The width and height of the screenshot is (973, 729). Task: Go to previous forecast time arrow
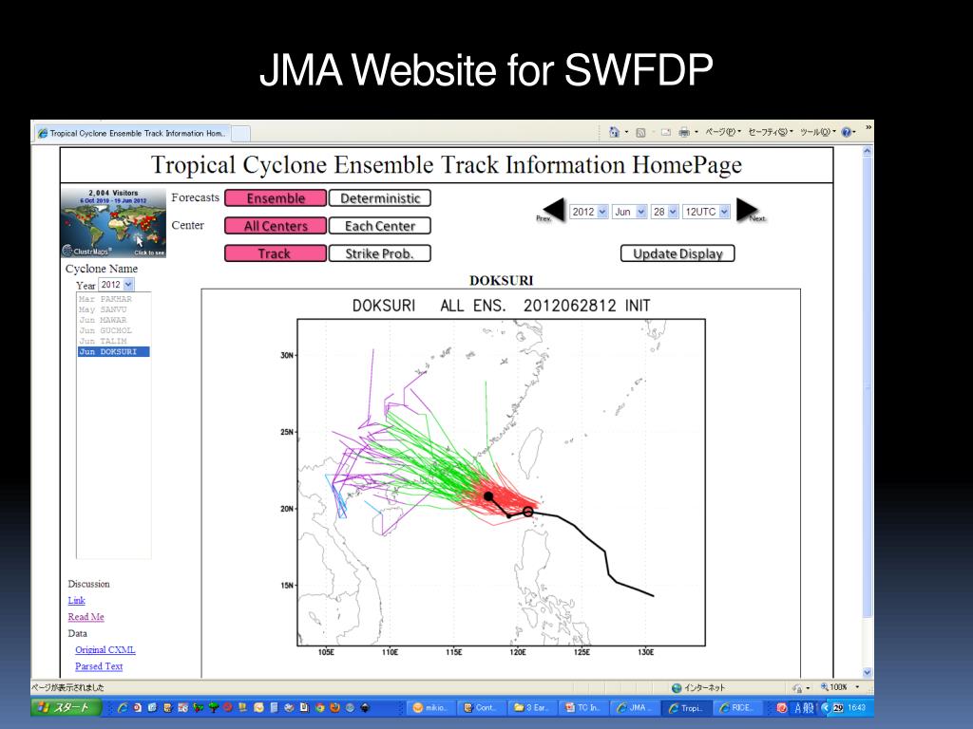pyautogui.click(x=551, y=211)
